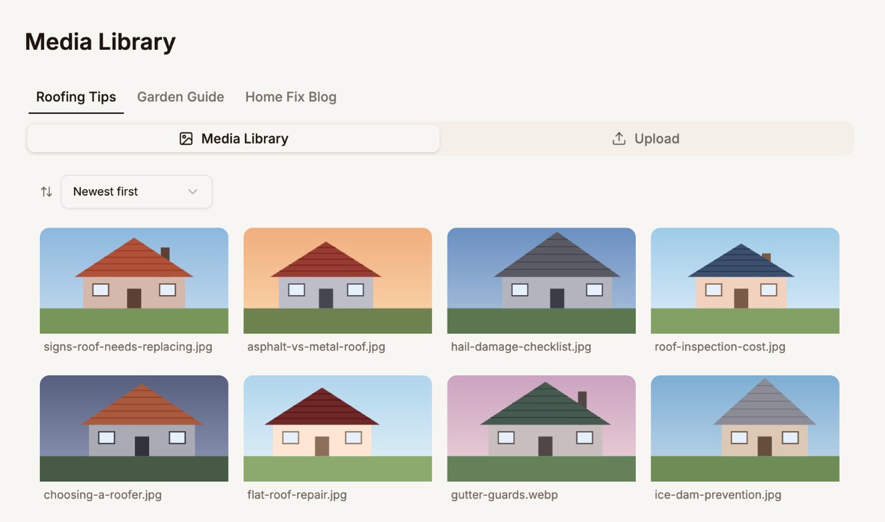Click the roof-inspection-cost.jpg file name

[720, 346]
